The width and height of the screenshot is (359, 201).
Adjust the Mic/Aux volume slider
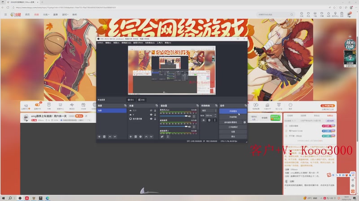coord(174,116)
